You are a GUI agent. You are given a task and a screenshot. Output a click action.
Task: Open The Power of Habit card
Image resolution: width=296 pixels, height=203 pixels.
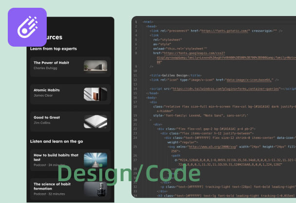click(70, 67)
